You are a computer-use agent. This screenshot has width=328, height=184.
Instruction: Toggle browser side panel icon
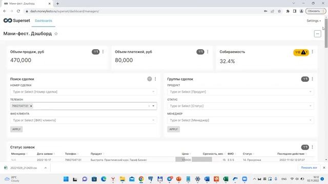click(x=295, y=11)
